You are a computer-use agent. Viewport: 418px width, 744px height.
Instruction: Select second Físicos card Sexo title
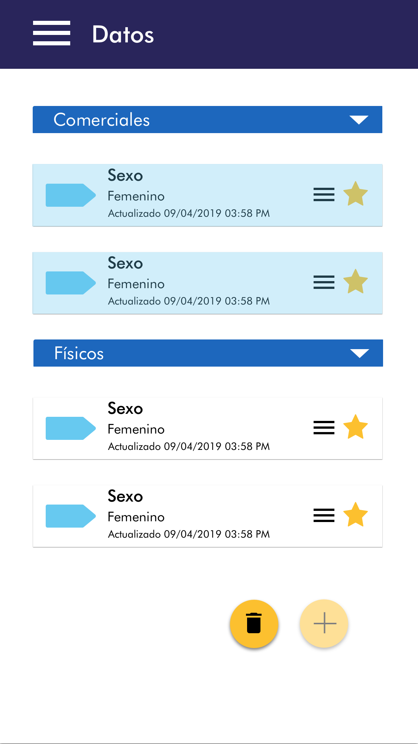pos(125,496)
